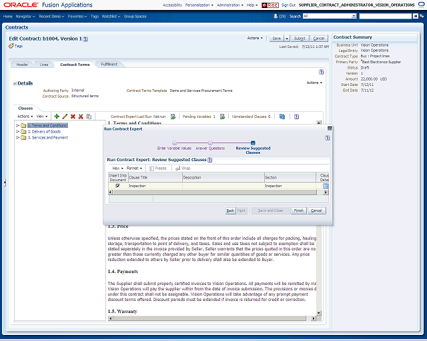Go to the Enter Variable Values step

tap(174, 149)
